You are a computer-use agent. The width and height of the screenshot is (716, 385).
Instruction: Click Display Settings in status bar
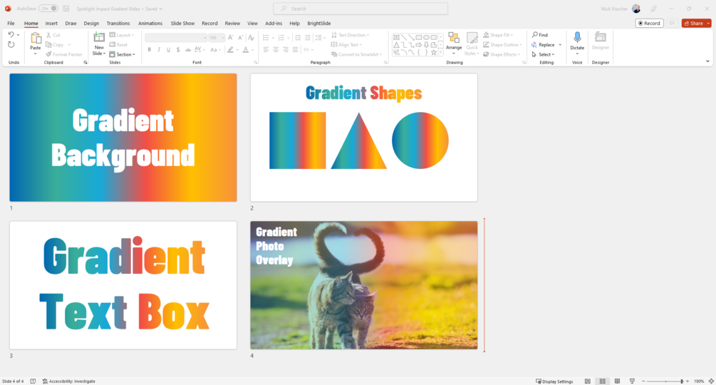coord(554,381)
